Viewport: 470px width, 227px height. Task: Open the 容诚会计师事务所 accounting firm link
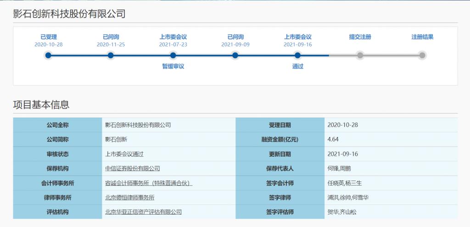[149, 183]
